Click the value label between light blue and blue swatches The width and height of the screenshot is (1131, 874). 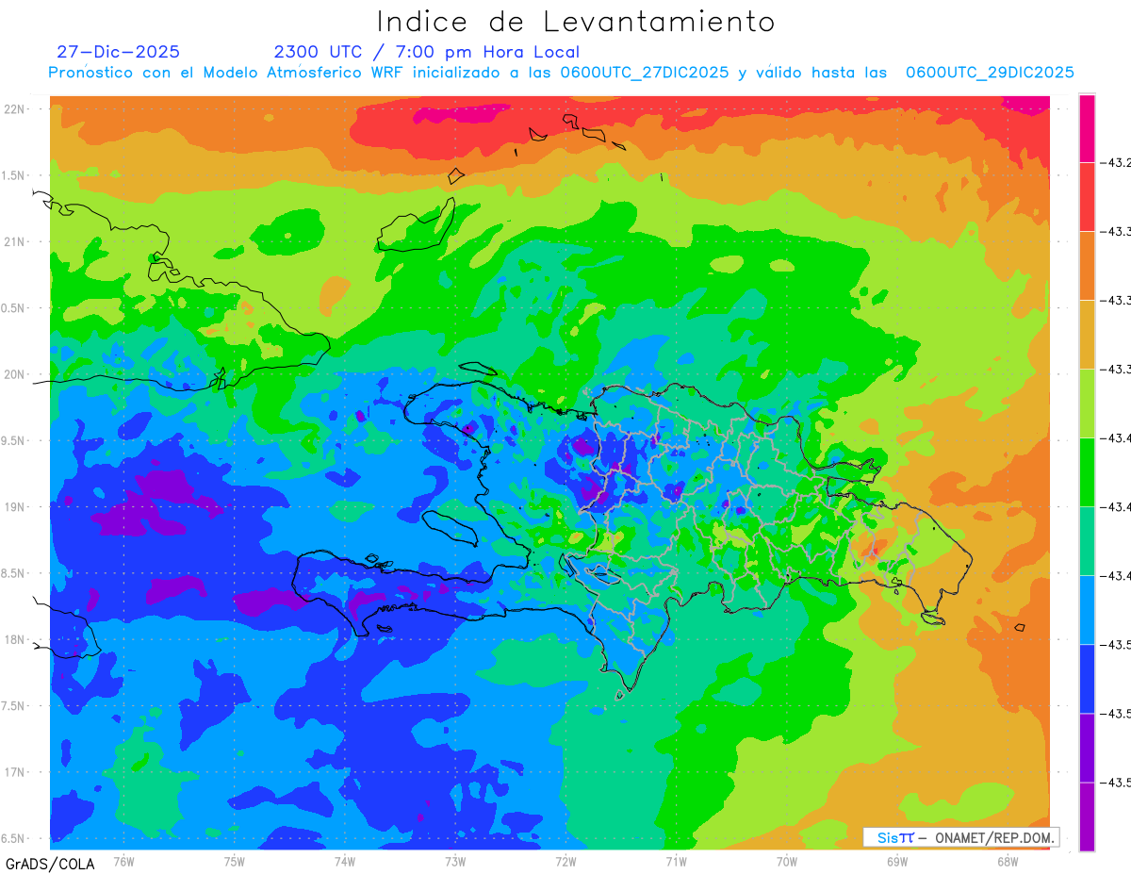tap(1116, 645)
